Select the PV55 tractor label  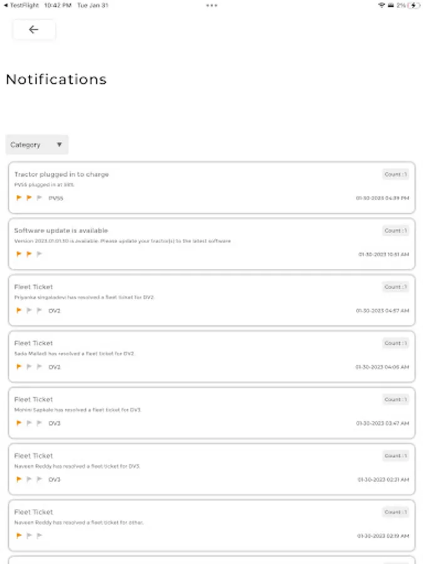(56, 198)
